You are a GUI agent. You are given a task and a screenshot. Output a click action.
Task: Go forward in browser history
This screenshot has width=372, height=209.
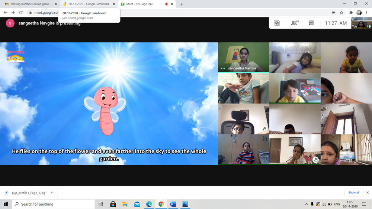tap(13, 13)
